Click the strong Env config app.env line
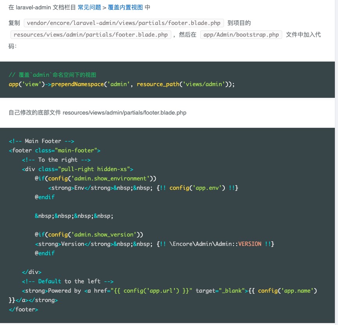Image resolution: width=338 pixels, height=325 pixels. [x=143, y=188]
